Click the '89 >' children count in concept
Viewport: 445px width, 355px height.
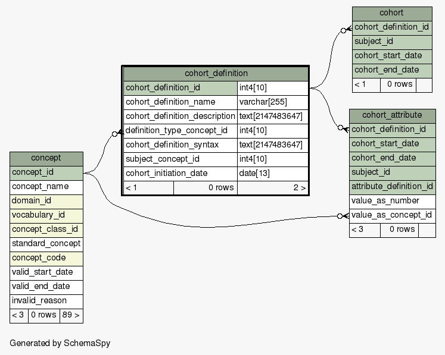(x=71, y=315)
